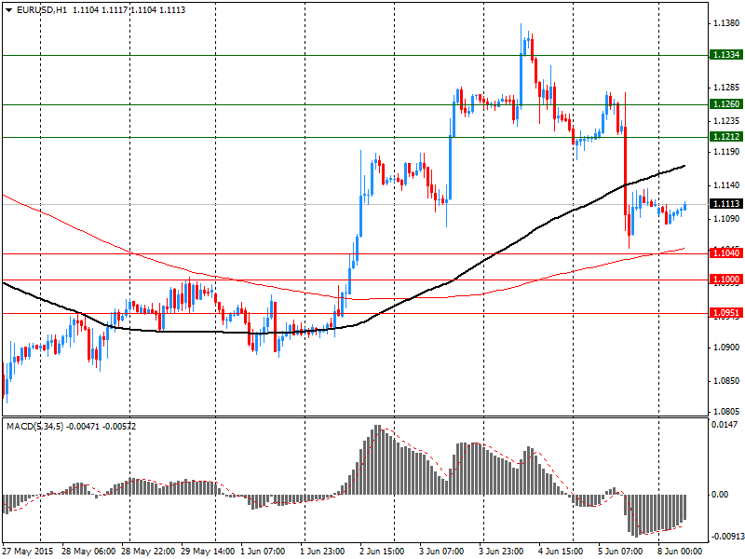Viewport: 745px width, 559px height.
Task: Click the 1.1380 price scale value
Action: (x=727, y=22)
